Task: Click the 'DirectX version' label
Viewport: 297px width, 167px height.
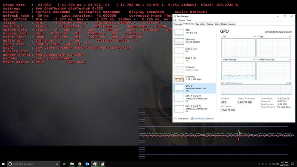Action: tap(267, 104)
